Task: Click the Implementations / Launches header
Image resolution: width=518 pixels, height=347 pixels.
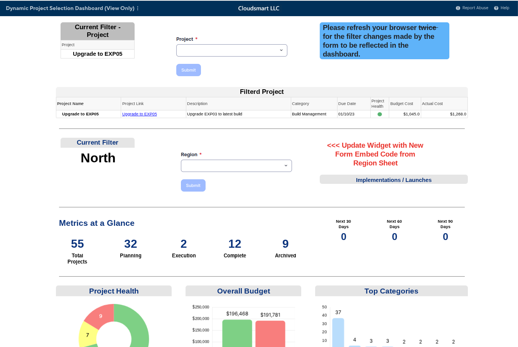Action: coord(394,180)
